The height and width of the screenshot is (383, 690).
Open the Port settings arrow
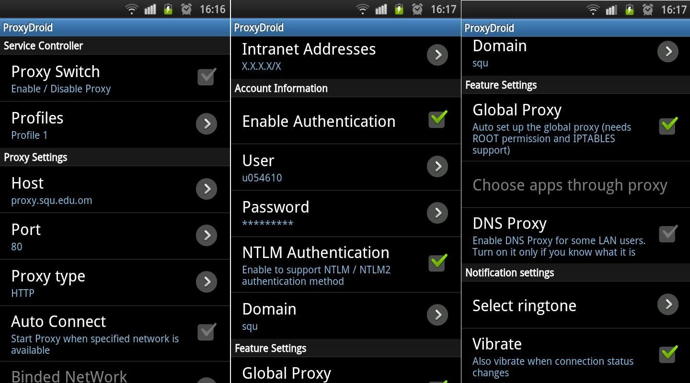[x=206, y=235]
